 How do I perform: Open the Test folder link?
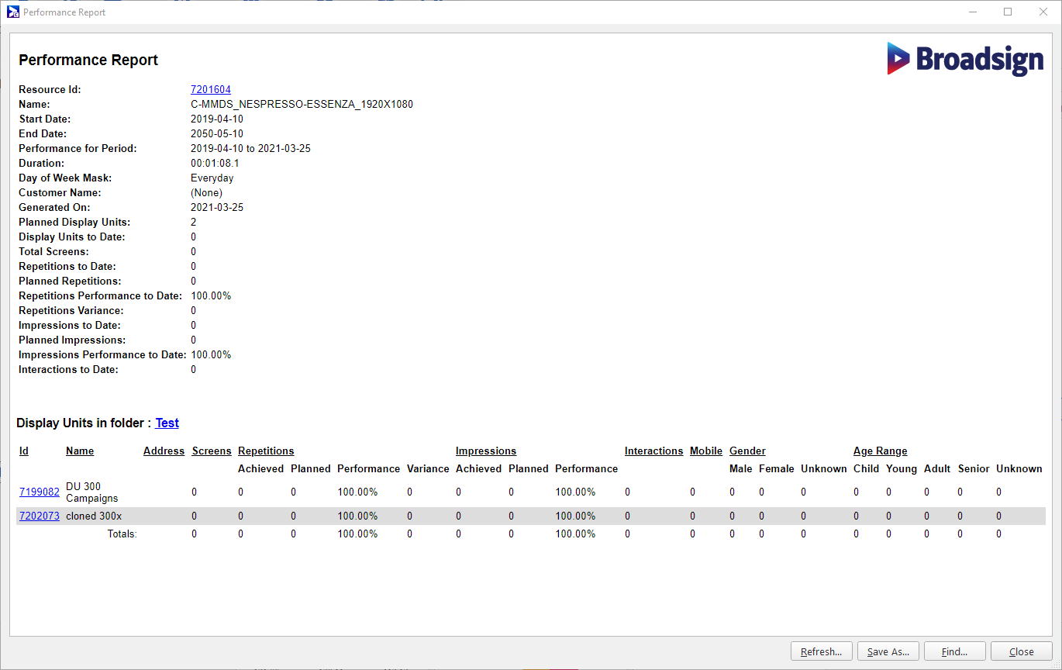coord(167,423)
